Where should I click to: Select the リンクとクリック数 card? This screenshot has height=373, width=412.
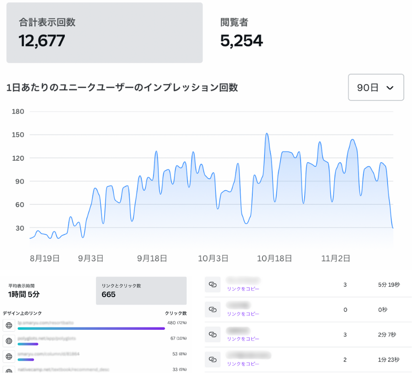(x=141, y=290)
